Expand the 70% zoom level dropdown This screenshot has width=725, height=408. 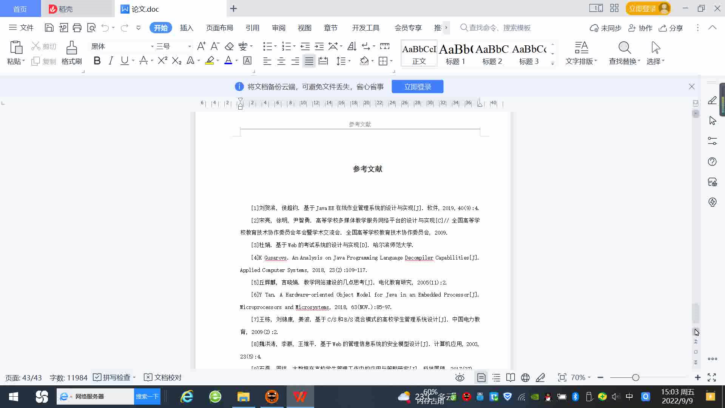(581, 377)
